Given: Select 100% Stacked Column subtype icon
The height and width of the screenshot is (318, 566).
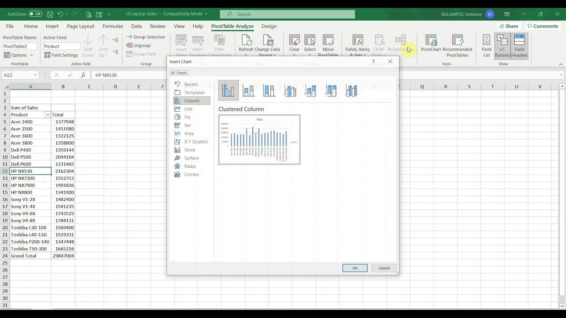Looking at the screenshot, I should [x=269, y=91].
